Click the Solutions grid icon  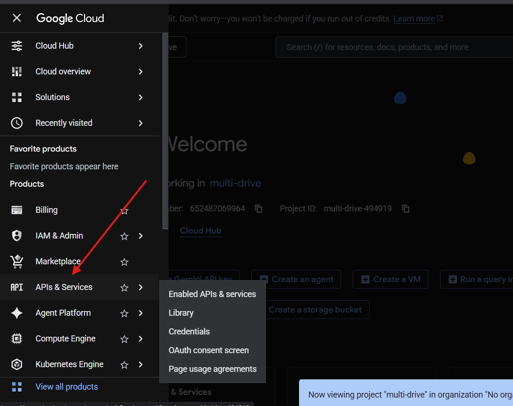coord(17,97)
